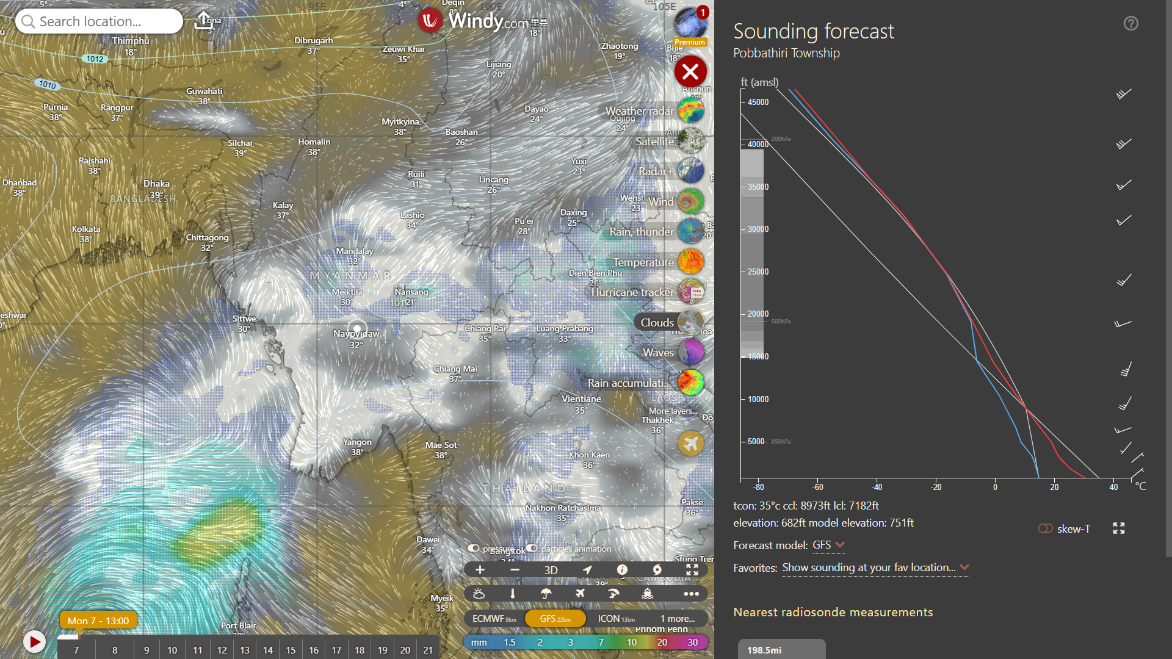Click the paragliding quick menu icon
1172x659 pixels.
pyautogui.click(x=613, y=593)
